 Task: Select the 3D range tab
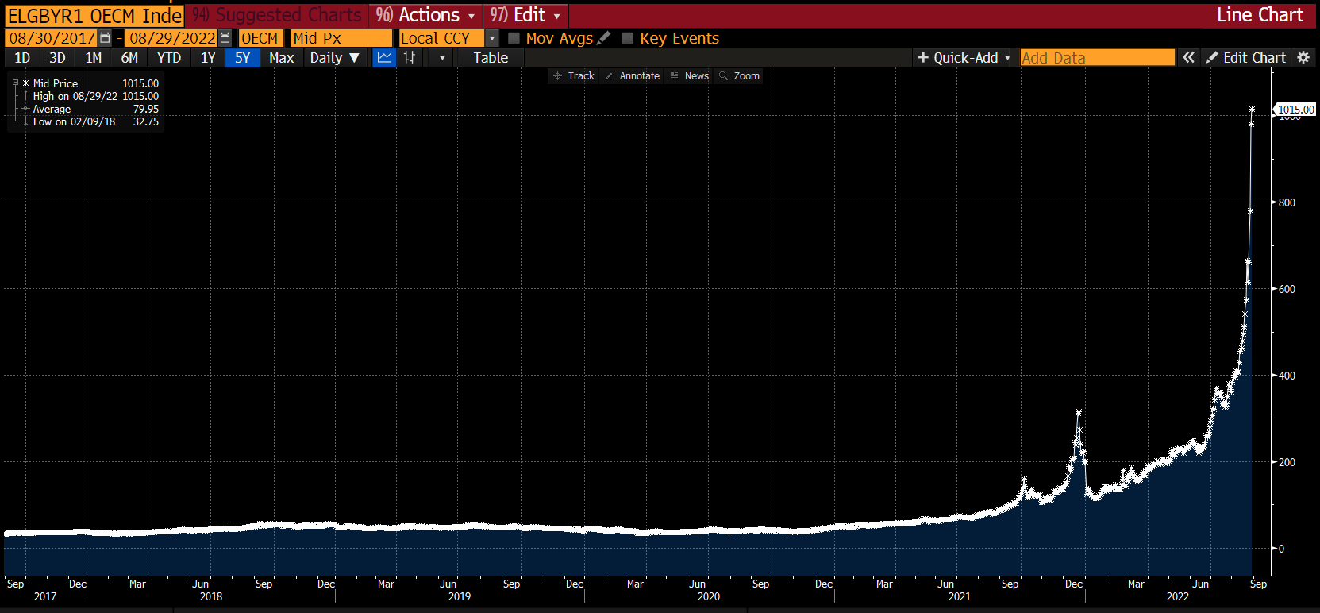[x=57, y=58]
